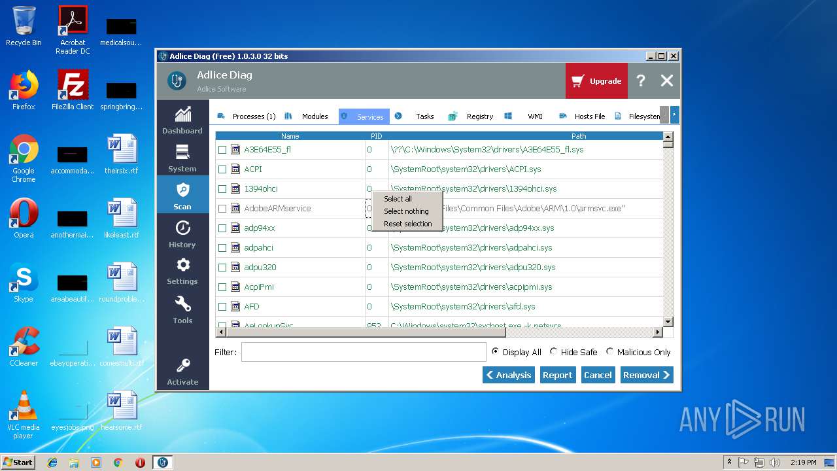Open the Windows Start menu

click(18, 462)
